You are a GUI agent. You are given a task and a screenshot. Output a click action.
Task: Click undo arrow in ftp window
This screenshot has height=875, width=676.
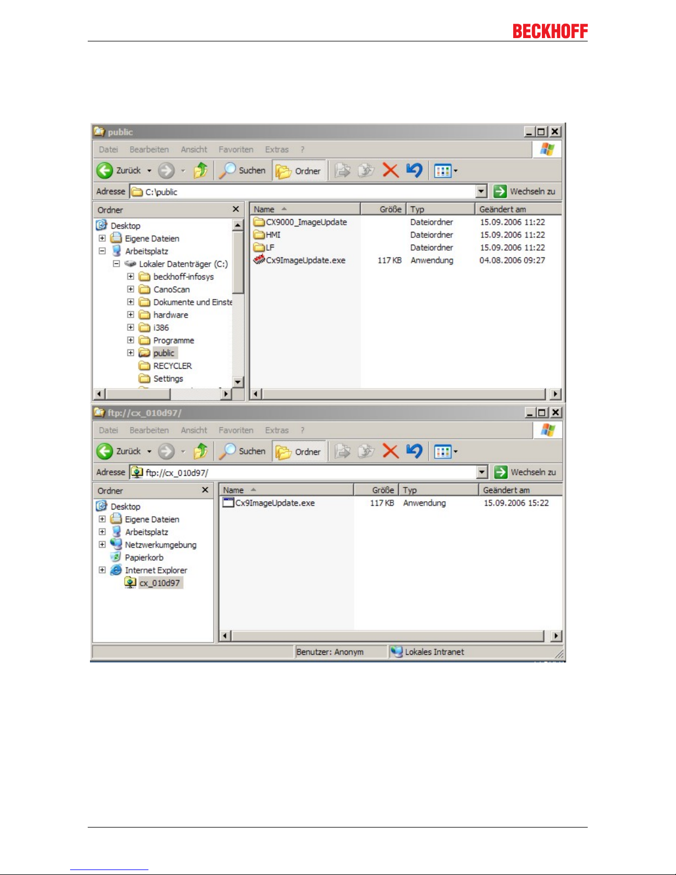click(414, 452)
